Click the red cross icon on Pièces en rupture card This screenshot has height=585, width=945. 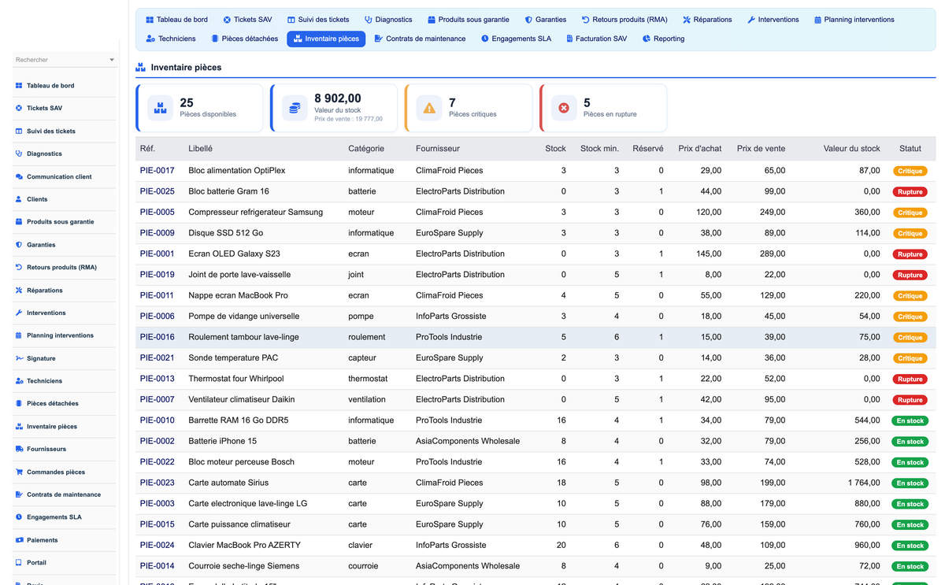click(x=564, y=108)
